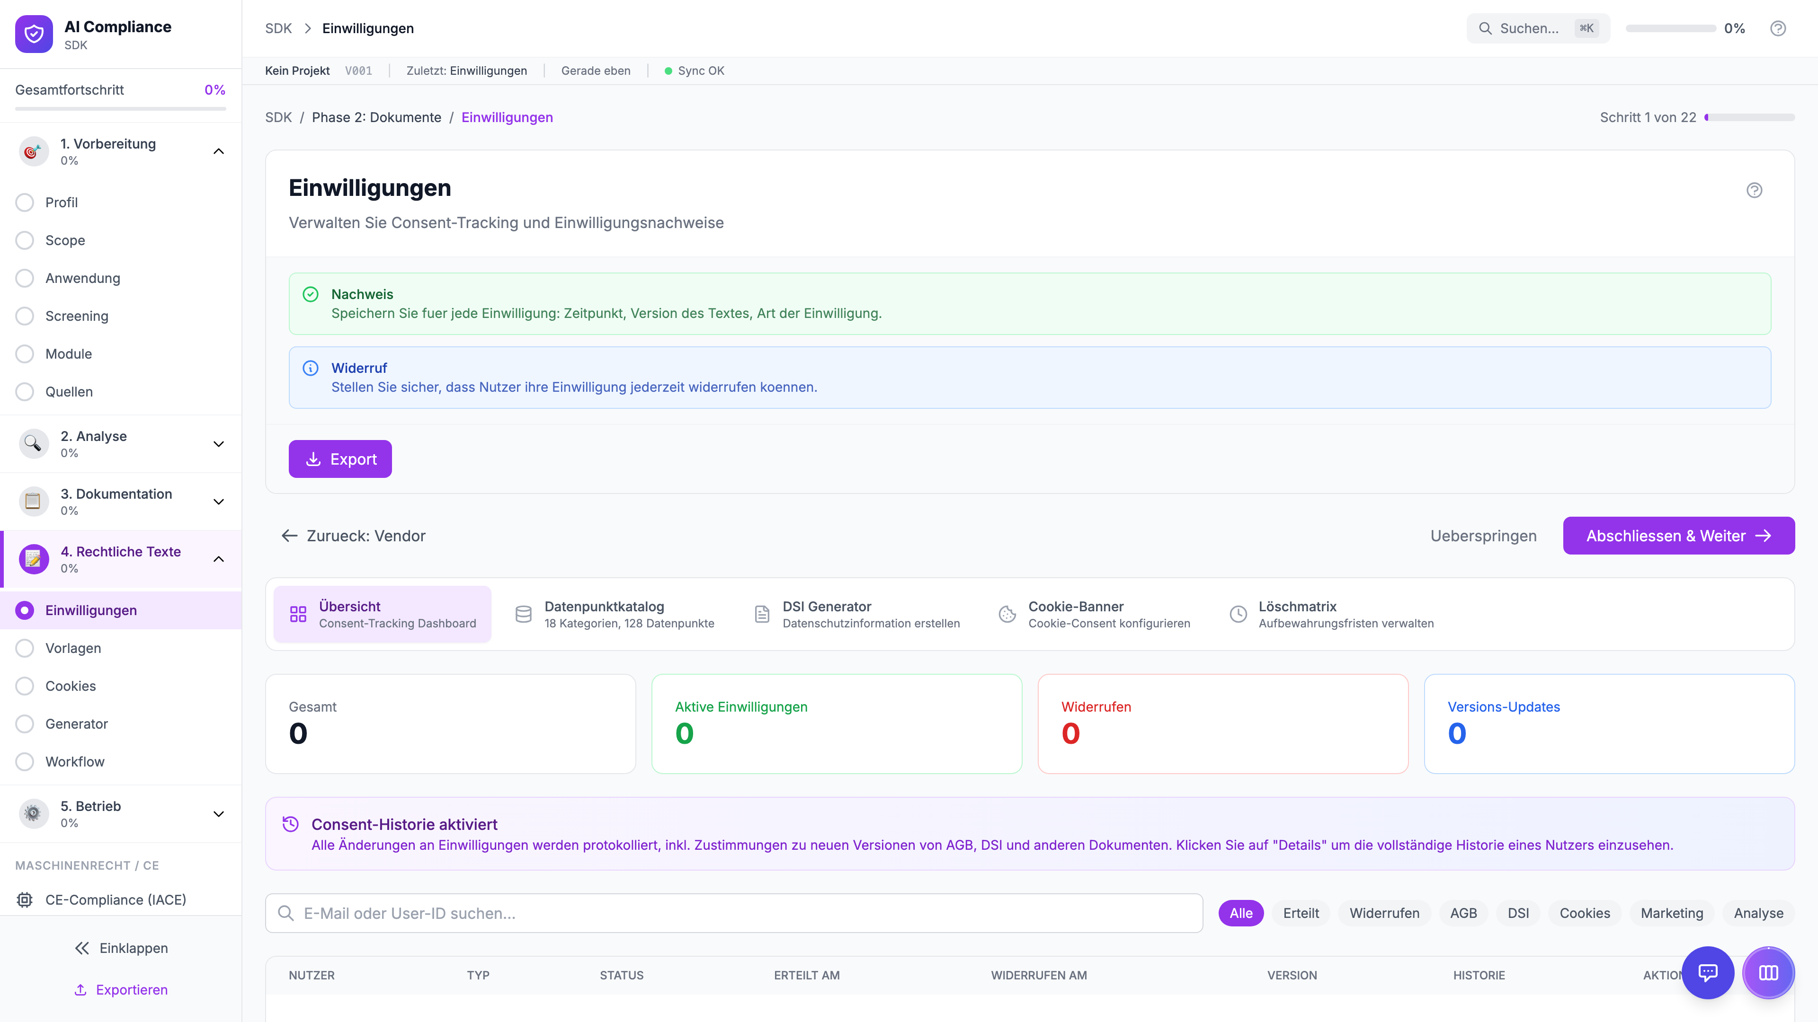The width and height of the screenshot is (1818, 1022).
Task: Select the Profil step radio circle
Action: pos(25,203)
